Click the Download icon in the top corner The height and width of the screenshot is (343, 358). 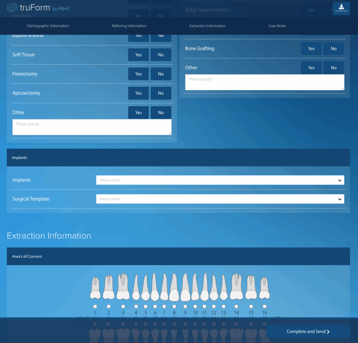pos(341,8)
